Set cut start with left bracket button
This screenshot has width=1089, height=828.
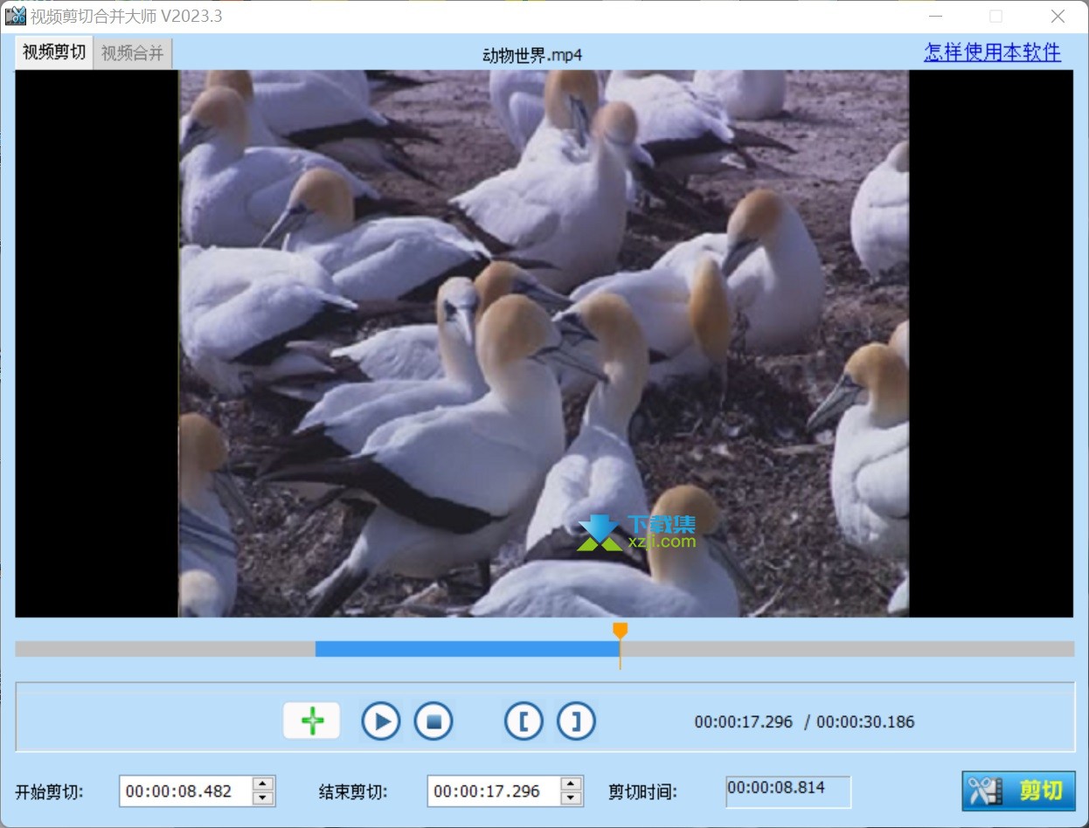524,721
